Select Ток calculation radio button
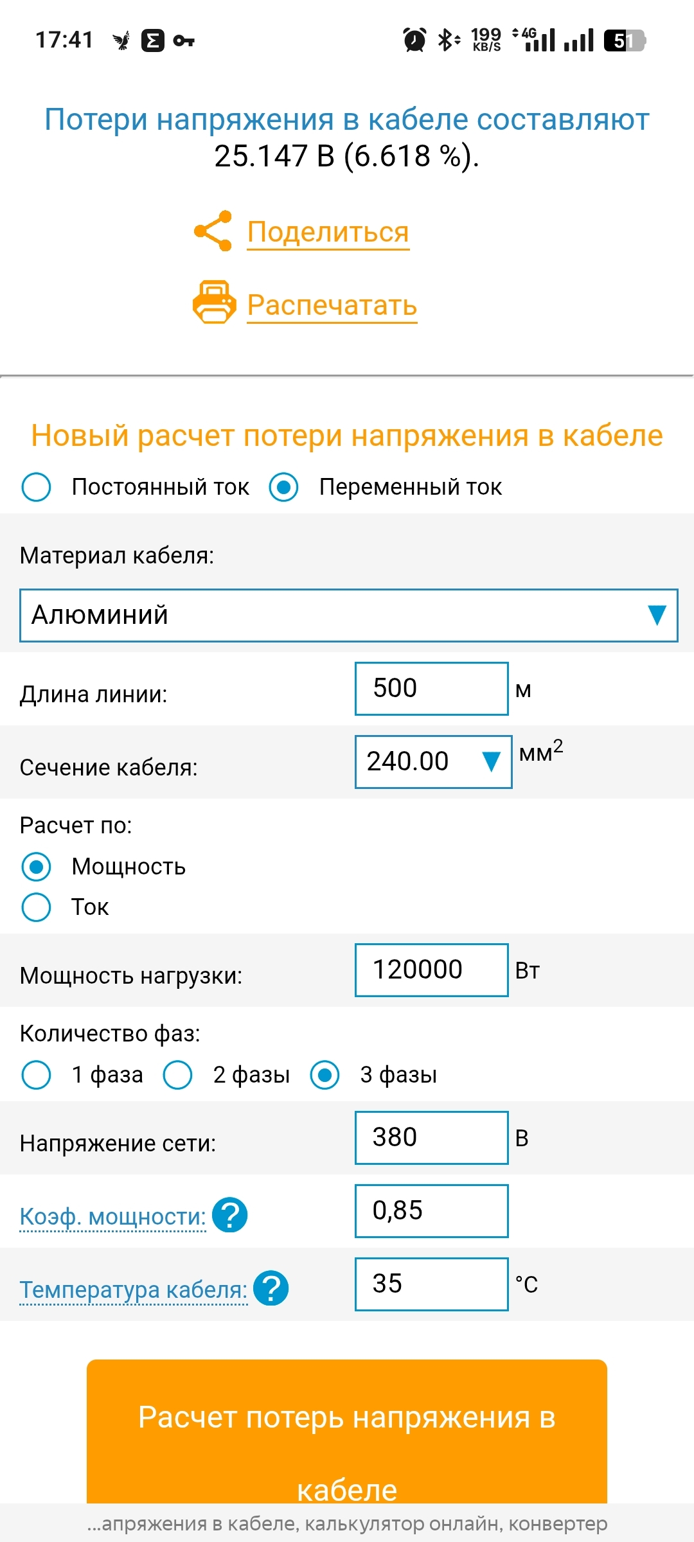 [x=37, y=907]
